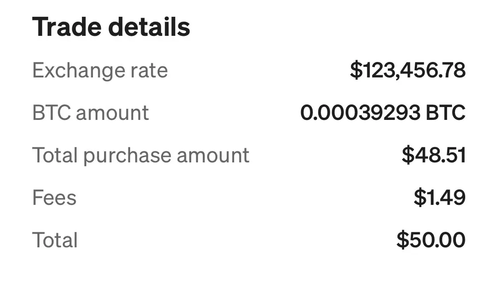The height and width of the screenshot is (292, 498).
Task: Click the word Trade in heading
Action: pos(67,27)
